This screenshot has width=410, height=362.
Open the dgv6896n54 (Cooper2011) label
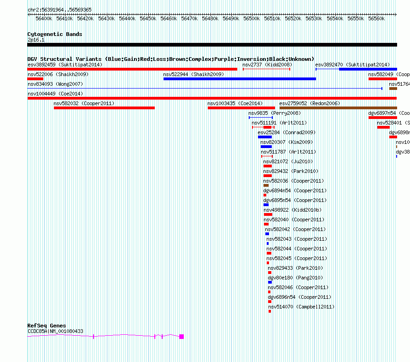click(x=299, y=297)
